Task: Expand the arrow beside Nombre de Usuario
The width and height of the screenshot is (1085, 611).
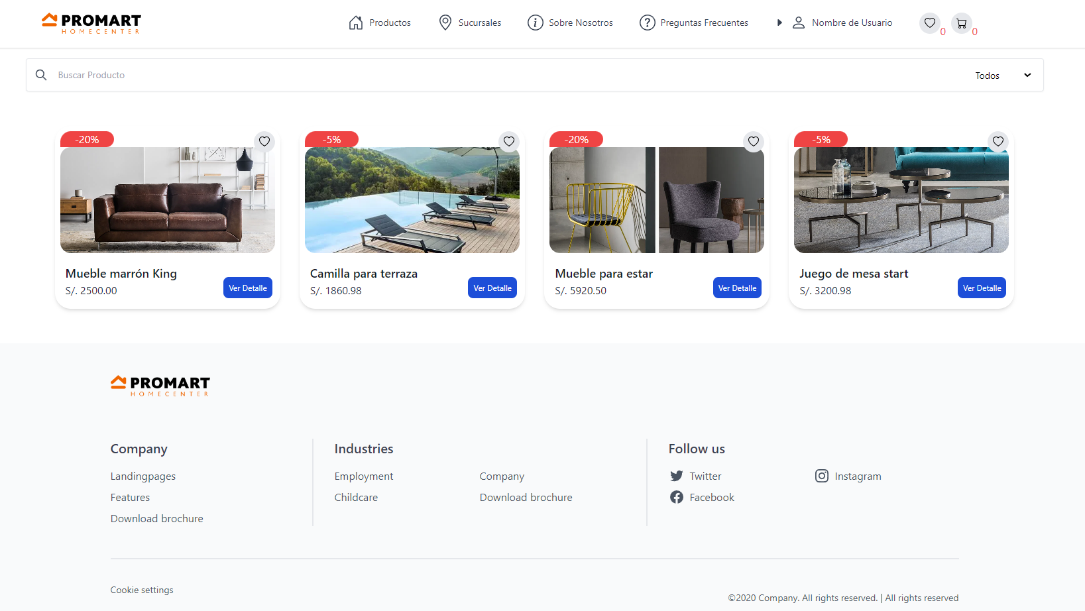Action: pyautogui.click(x=779, y=23)
